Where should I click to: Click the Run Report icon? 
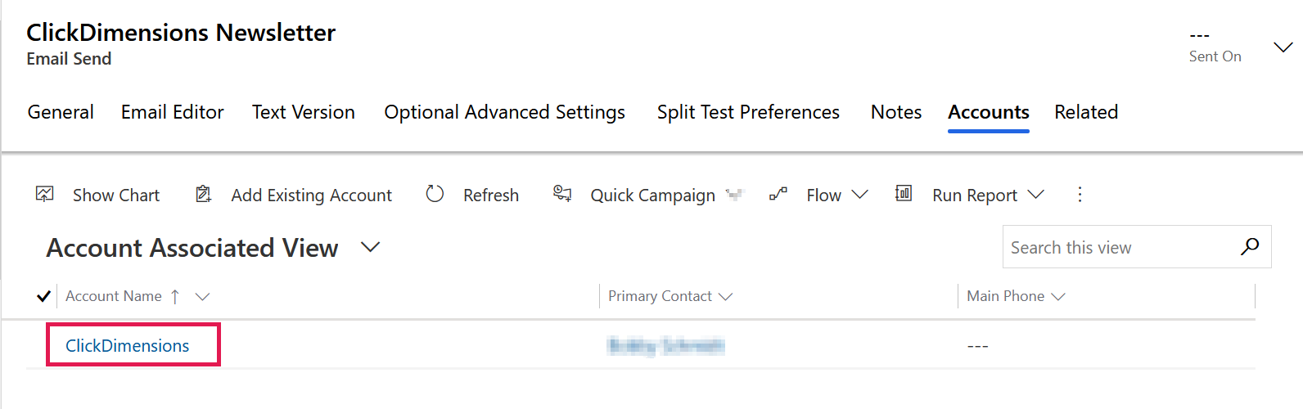(x=904, y=193)
